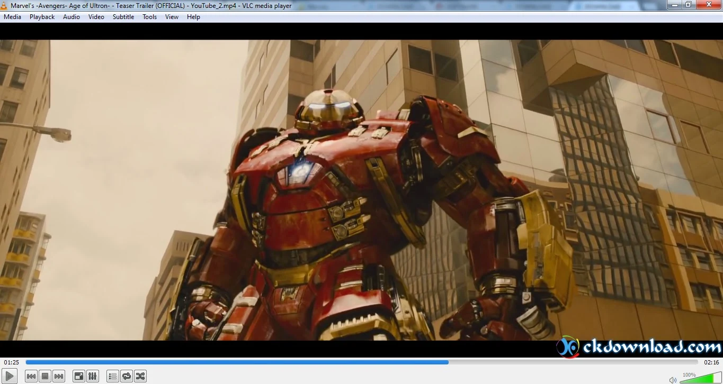Image resolution: width=723 pixels, height=384 pixels.
Task: Click the elapsed time 01:25
Action: [x=11, y=362]
